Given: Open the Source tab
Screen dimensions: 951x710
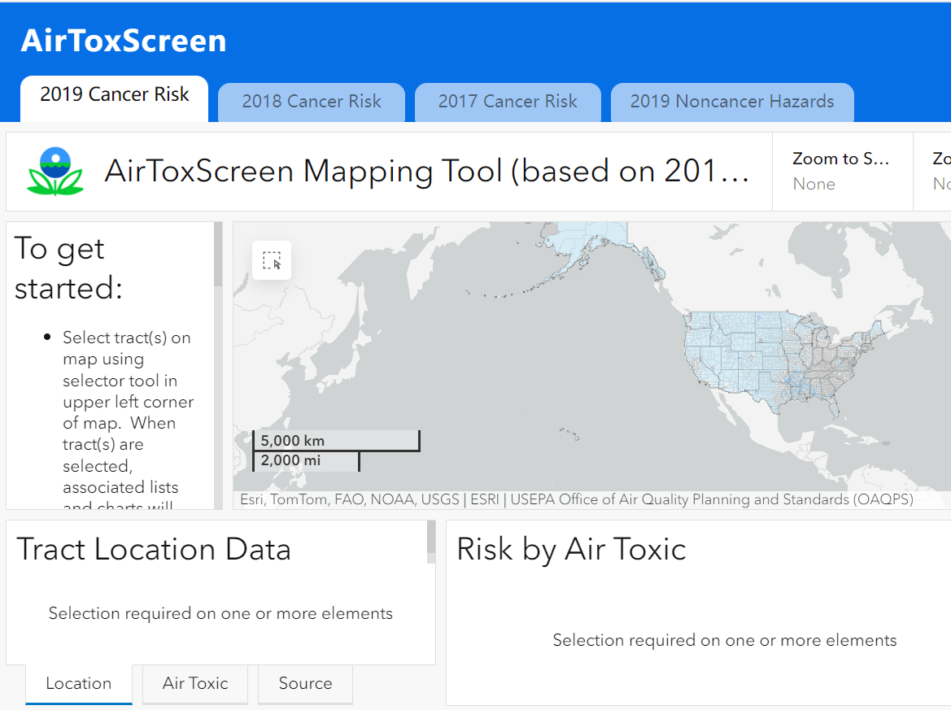Looking at the screenshot, I should pos(305,684).
